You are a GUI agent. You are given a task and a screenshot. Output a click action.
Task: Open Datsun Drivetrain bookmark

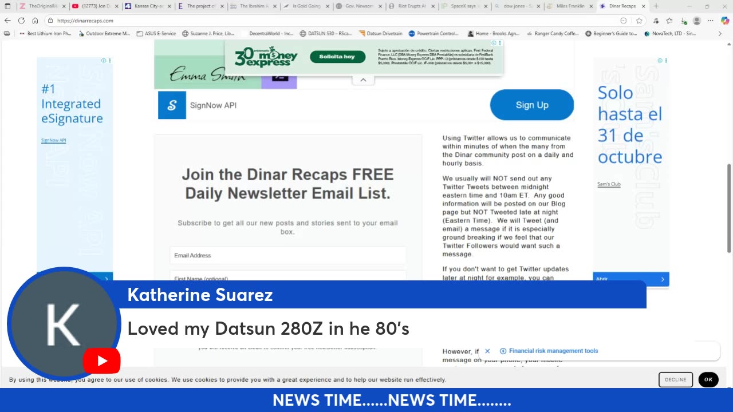(x=380, y=34)
